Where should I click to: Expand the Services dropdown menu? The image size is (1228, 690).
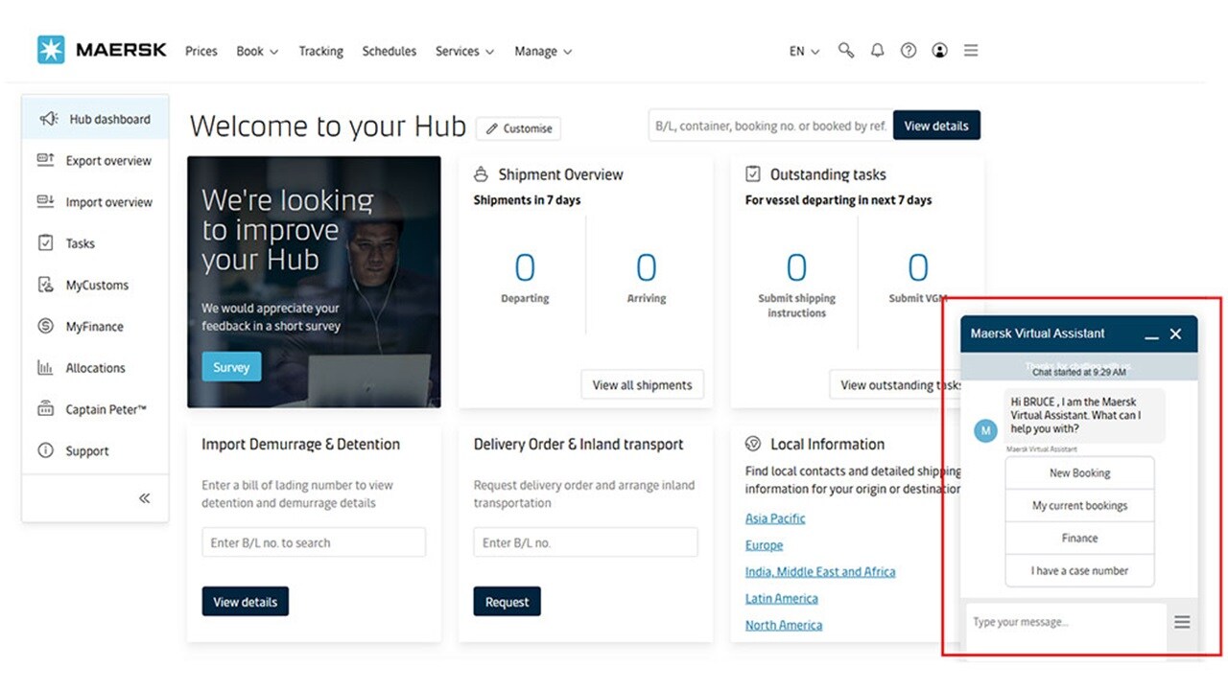pos(464,52)
